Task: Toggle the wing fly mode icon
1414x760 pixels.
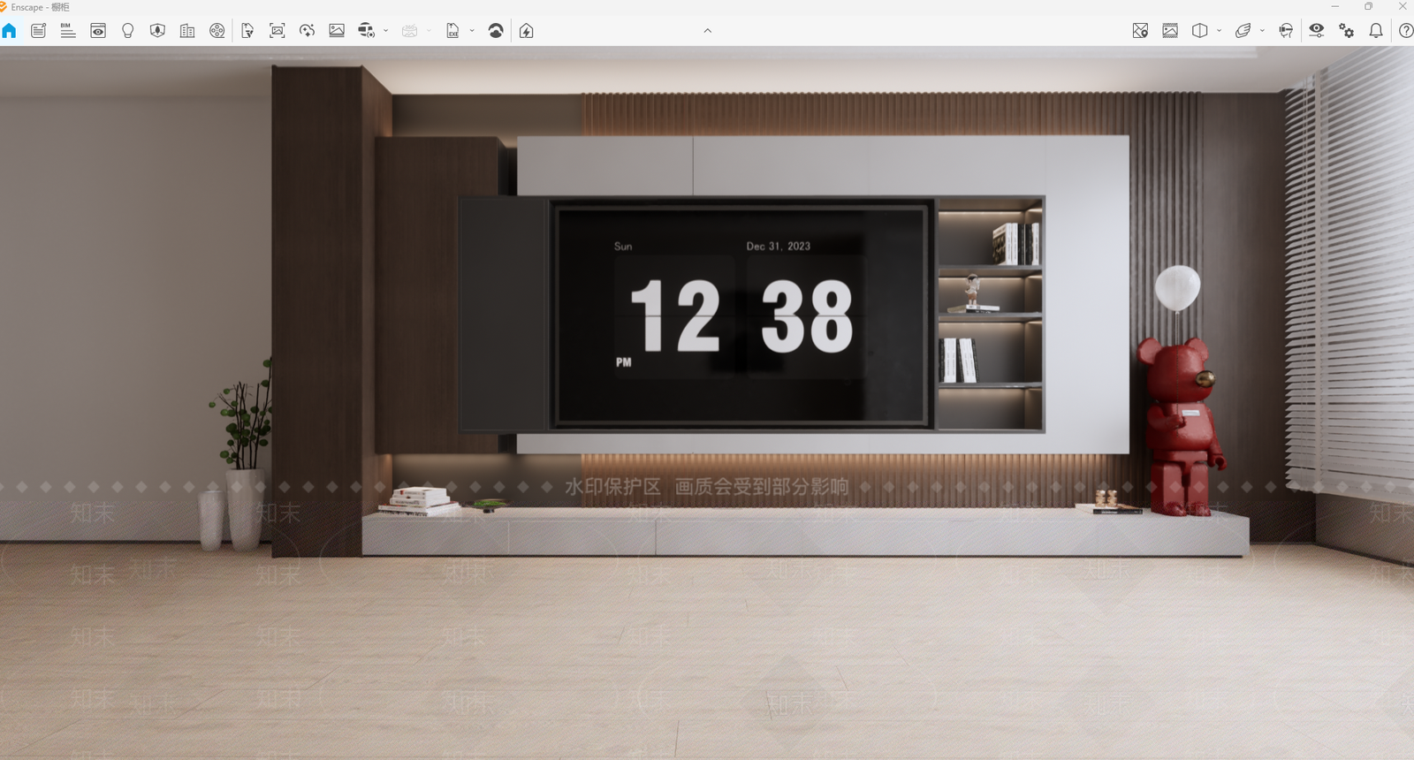Action: tap(1243, 31)
